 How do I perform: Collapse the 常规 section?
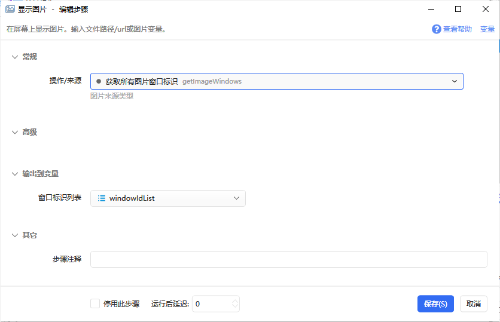tap(15, 57)
